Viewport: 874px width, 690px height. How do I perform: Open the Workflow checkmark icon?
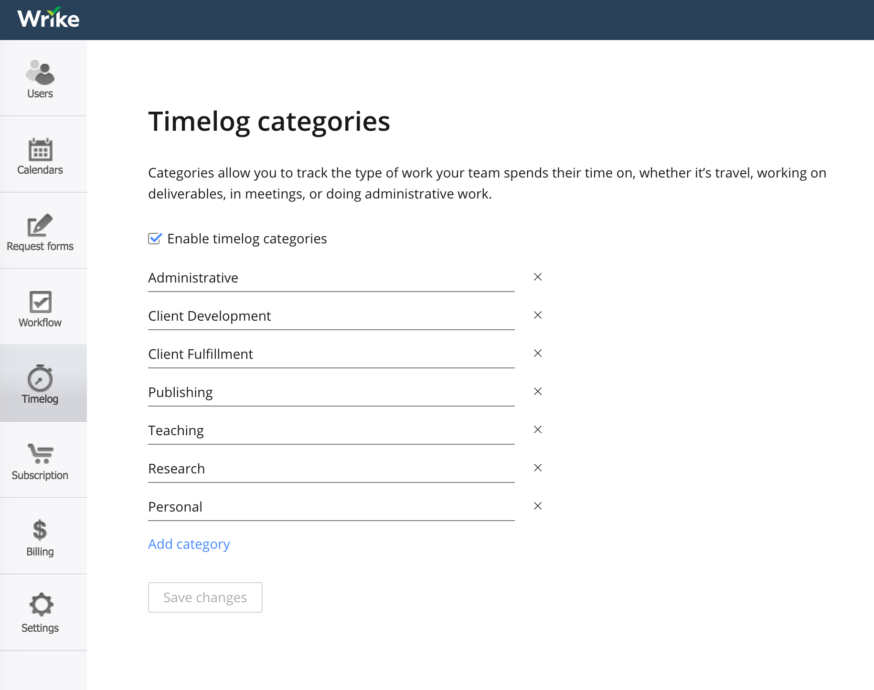coord(40,302)
